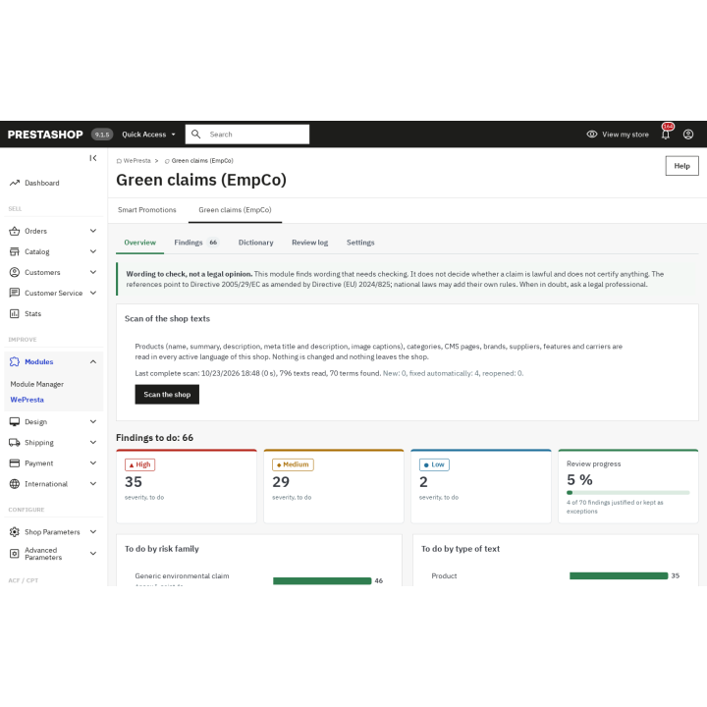The height and width of the screenshot is (707, 707).
Task: Expand the Customers submenu chevron
Action: 93,272
